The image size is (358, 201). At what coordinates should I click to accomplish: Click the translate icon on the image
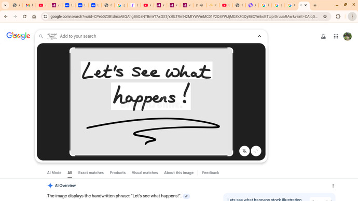[244, 151]
